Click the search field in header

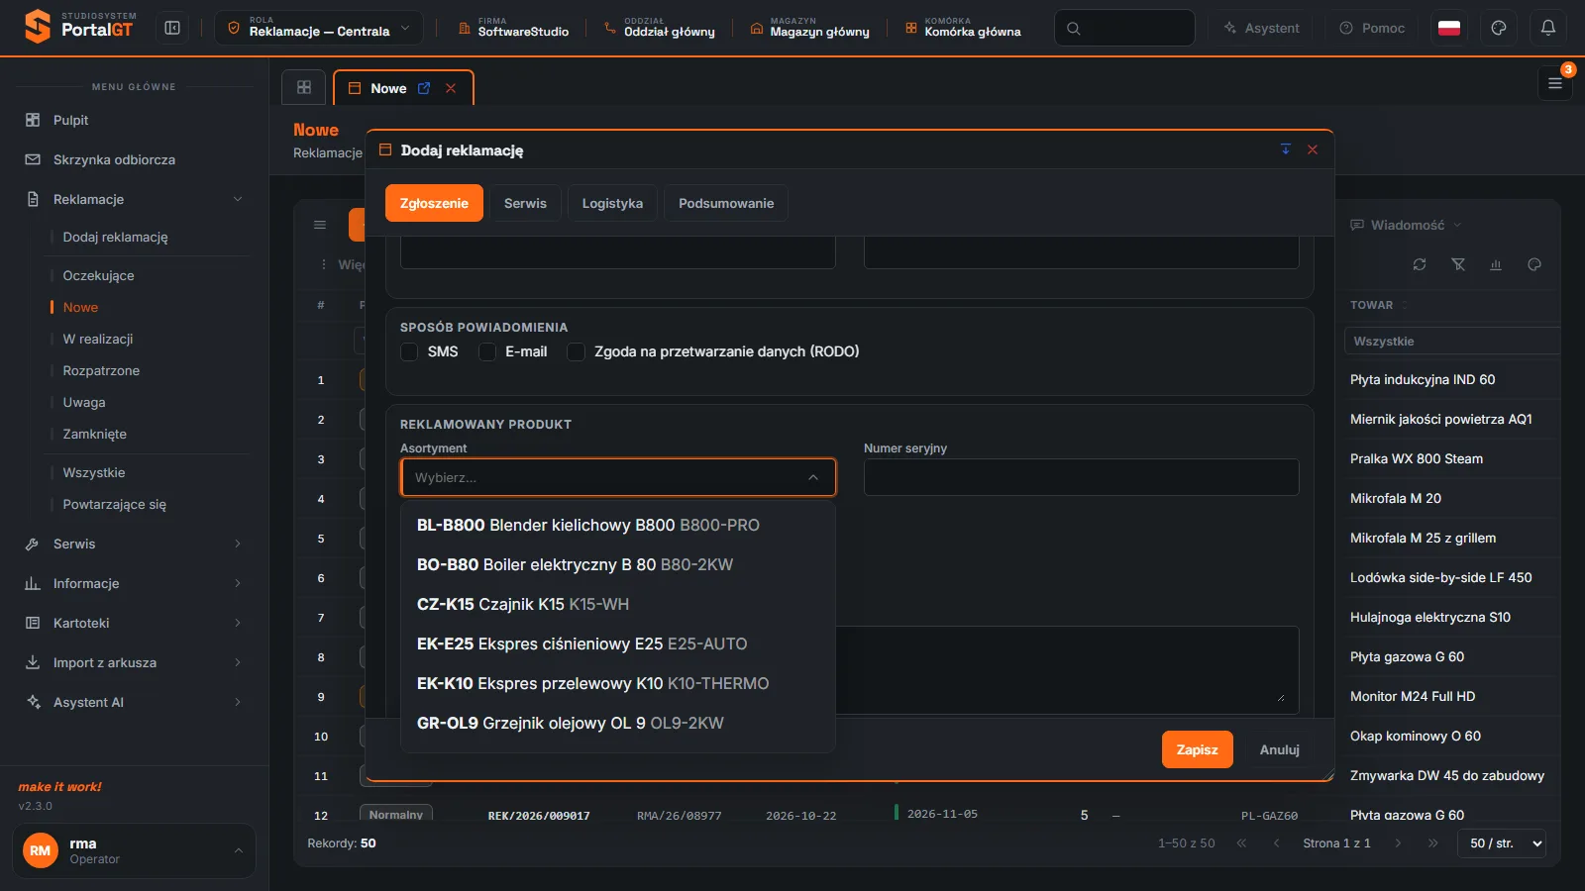point(1124,28)
